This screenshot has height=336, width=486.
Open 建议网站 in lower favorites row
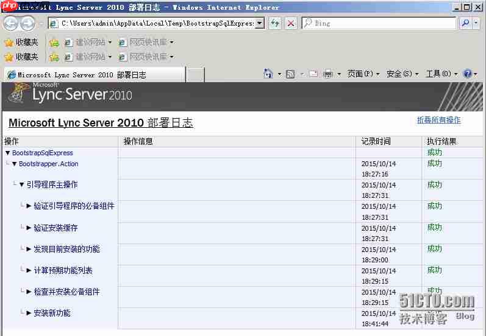(88, 57)
